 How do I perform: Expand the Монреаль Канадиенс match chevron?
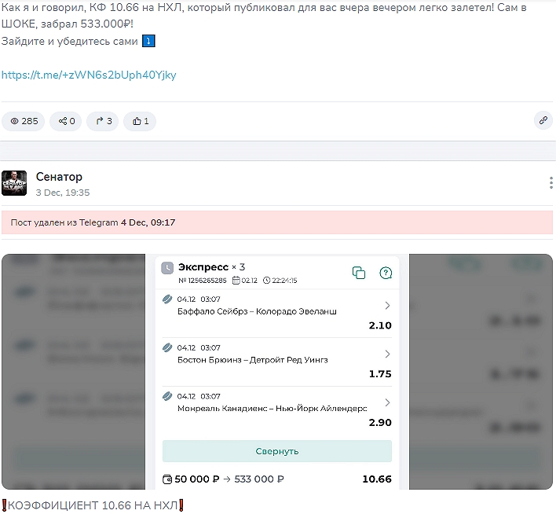(386, 403)
